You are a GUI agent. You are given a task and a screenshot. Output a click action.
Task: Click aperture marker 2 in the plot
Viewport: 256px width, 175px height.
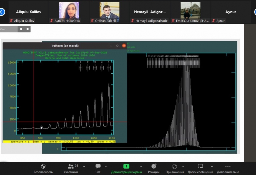pyautogui.click(x=88, y=67)
